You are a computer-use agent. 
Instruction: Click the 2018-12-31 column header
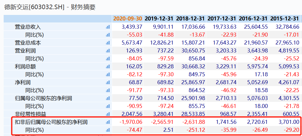pyautogui.click(x=190, y=19)
